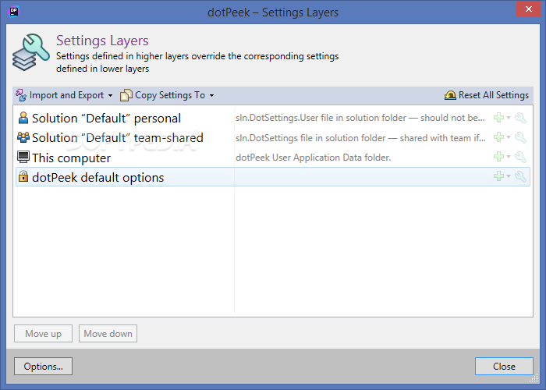This screenshot has height=390, width=546.
Task: Click the green plus in the team-shared row
Action: pos(498,137)
